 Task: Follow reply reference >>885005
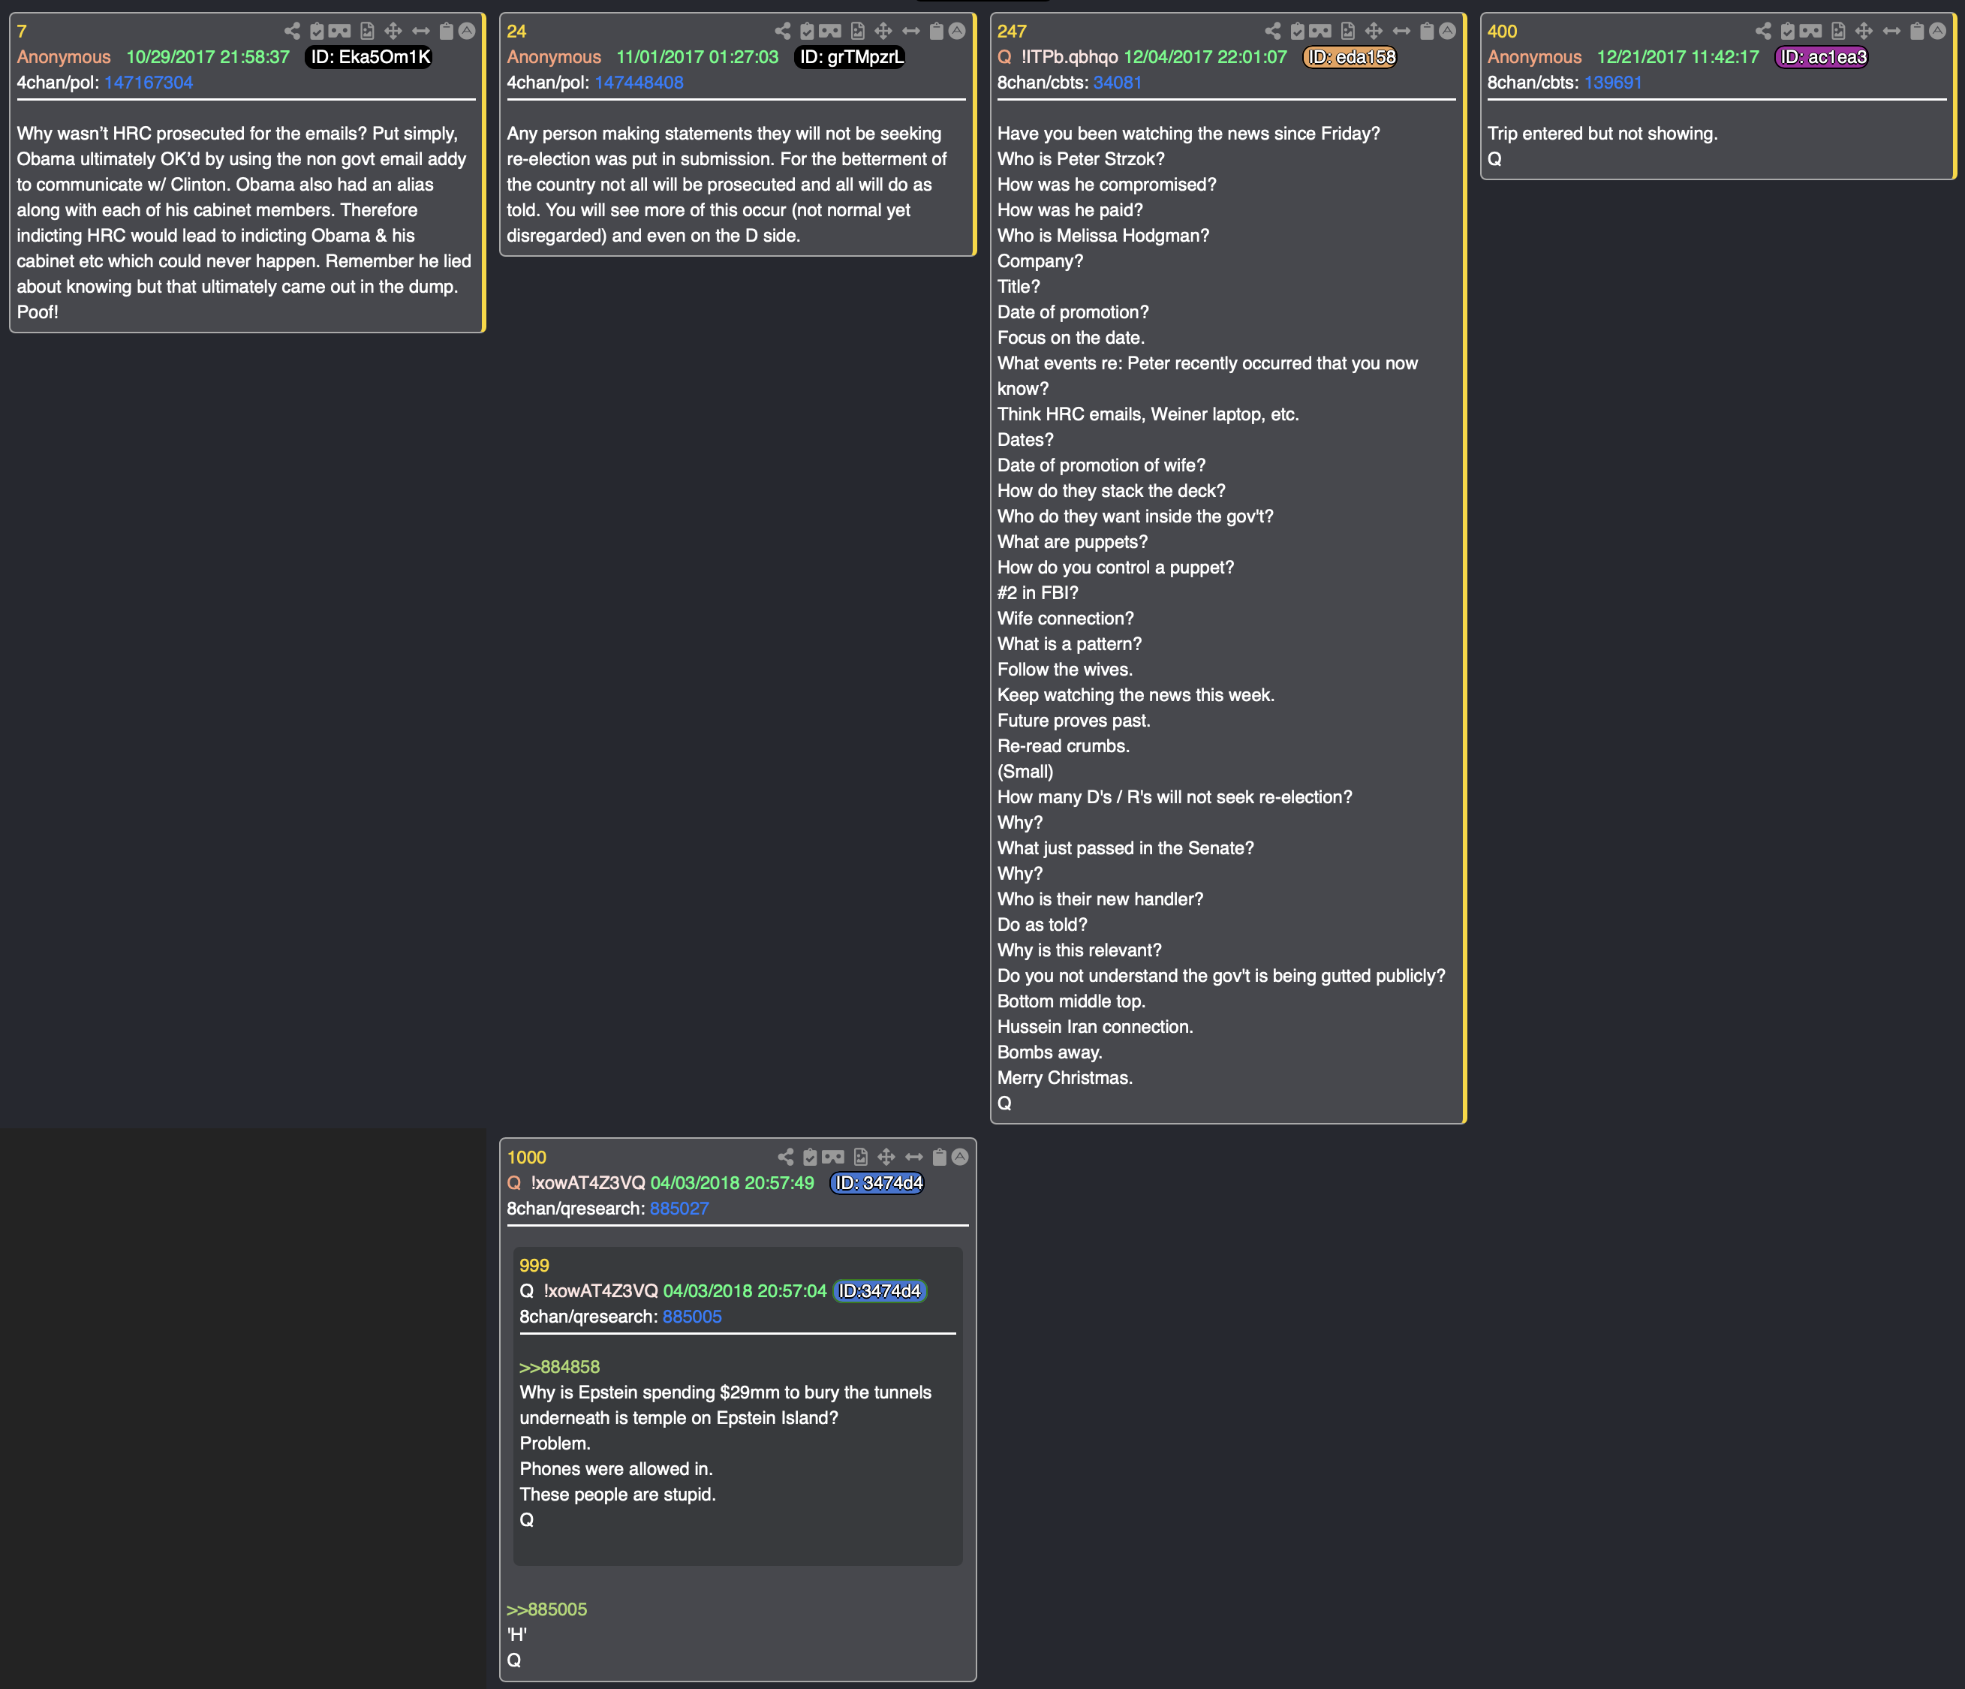(546, 1609)
